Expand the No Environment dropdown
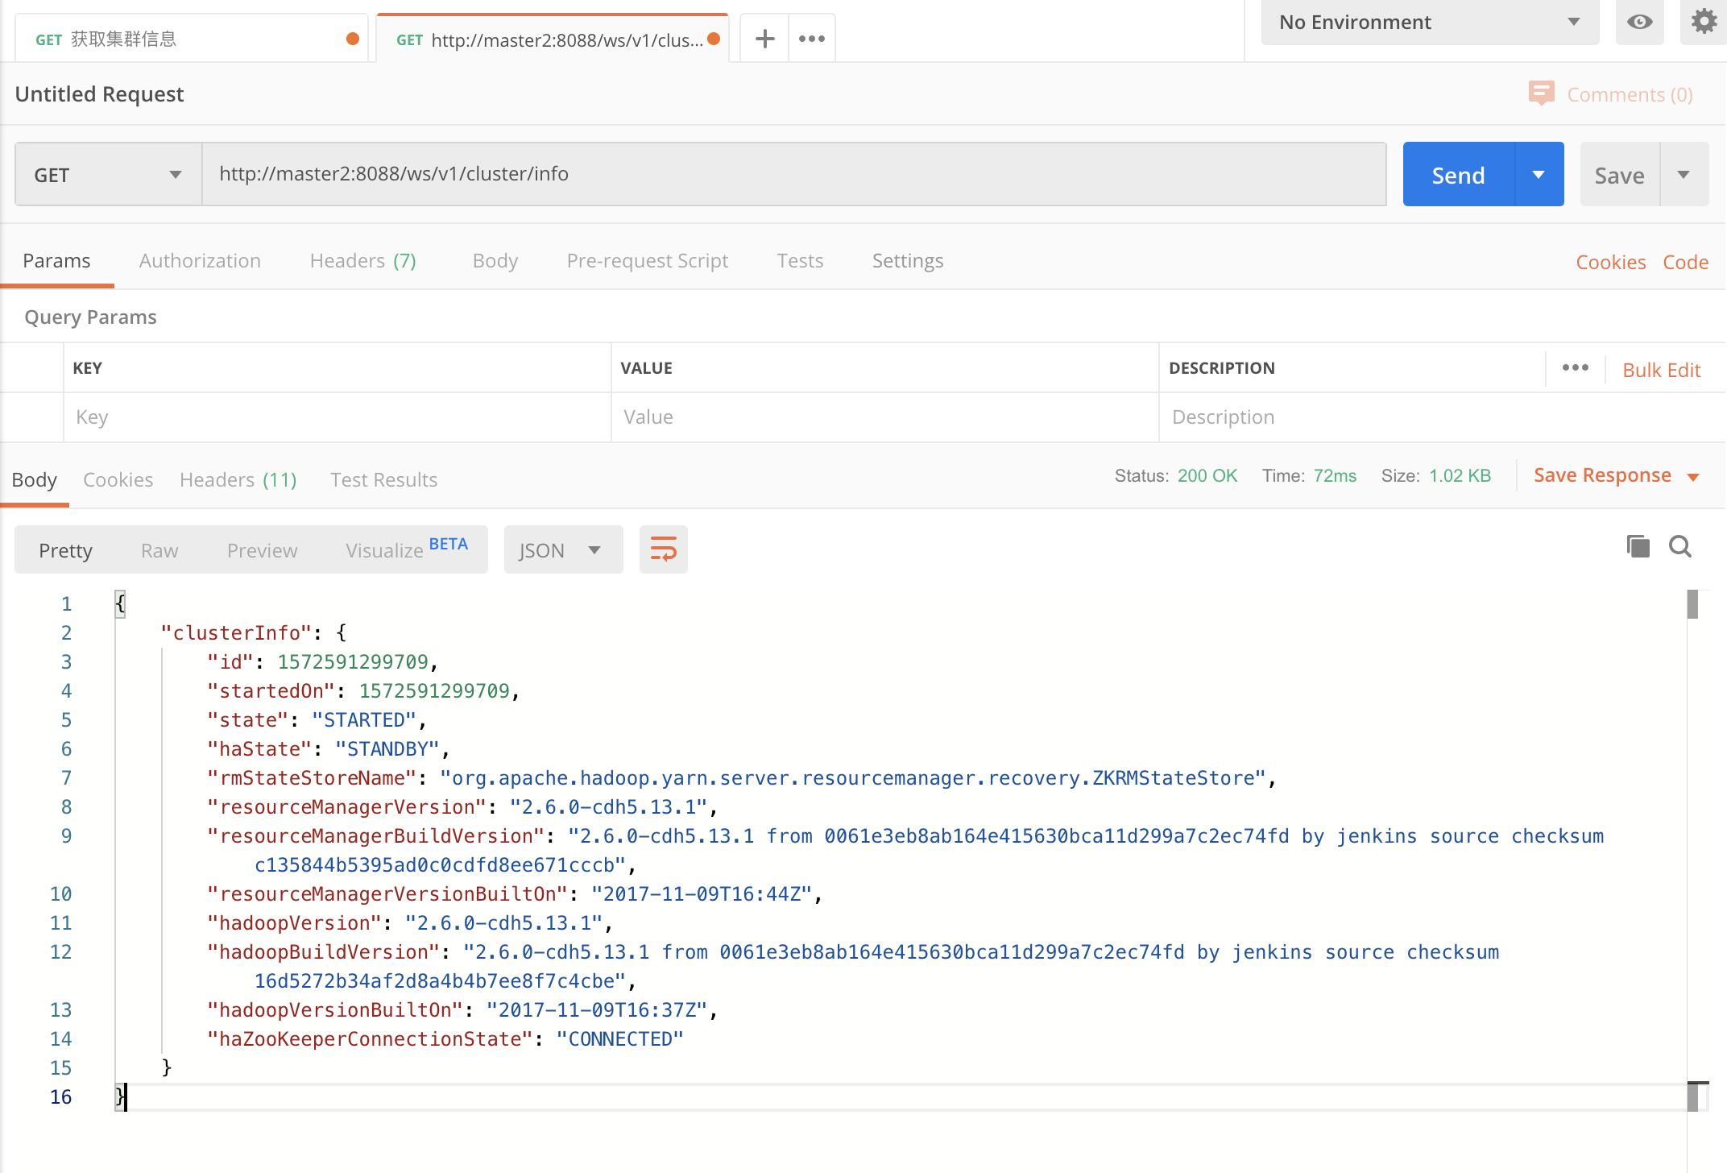Image resolution: width=1727 pixels, height=1173 pixels. [x=1429, y=23]
